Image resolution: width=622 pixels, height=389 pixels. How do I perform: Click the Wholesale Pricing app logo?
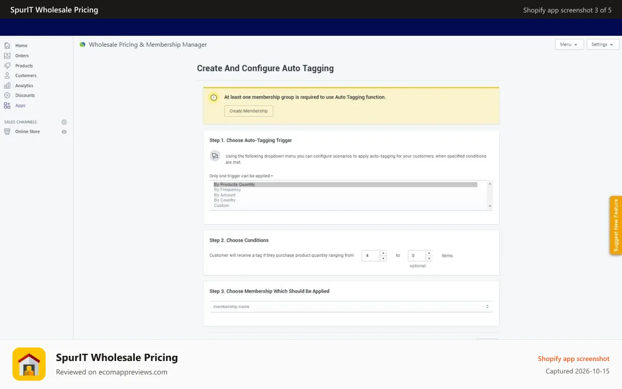pyautogui.click(x=82, y=45)
